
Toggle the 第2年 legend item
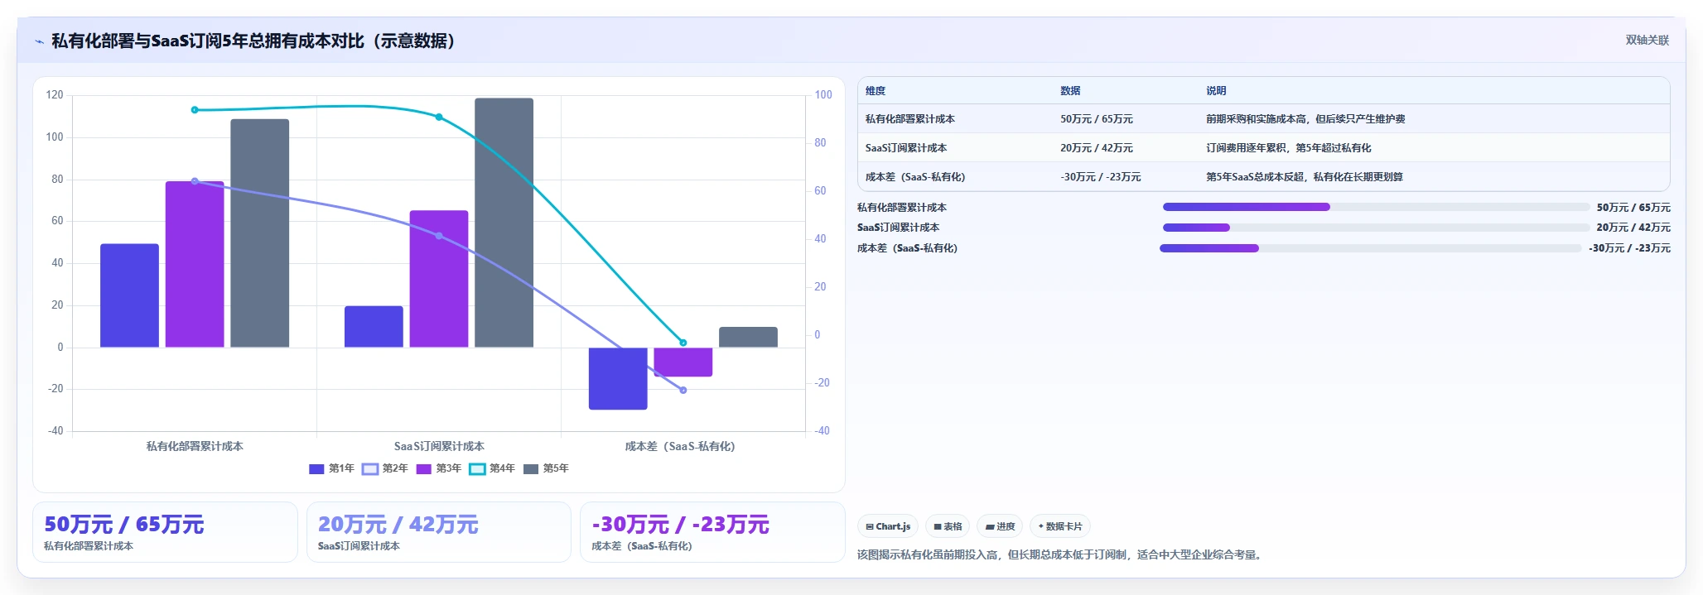click(x=385, y=468)
